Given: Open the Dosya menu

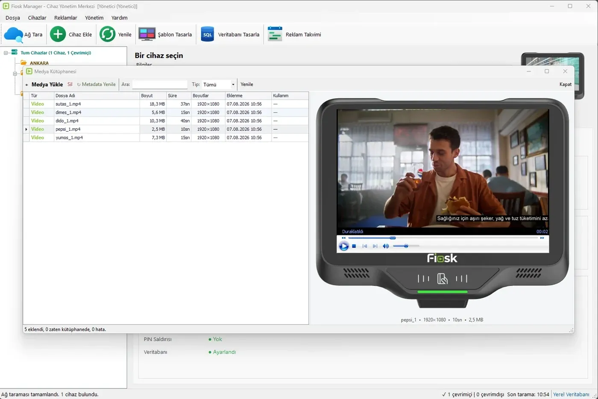Looking at the screenshot, I should pos(13,18).
